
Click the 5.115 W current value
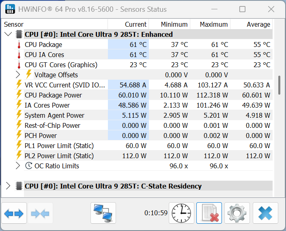pos(134,115)
